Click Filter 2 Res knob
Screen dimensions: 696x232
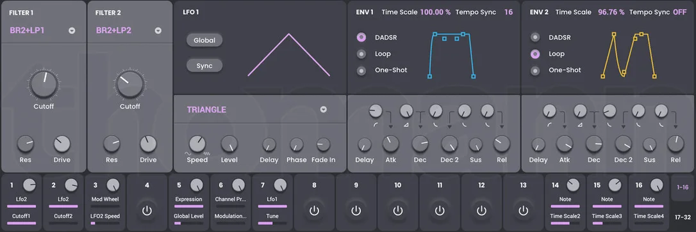tap(112, 144)
